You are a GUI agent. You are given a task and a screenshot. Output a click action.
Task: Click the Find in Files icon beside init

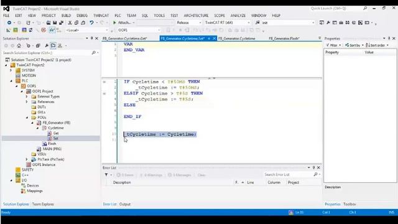click(x=257, y=22)
